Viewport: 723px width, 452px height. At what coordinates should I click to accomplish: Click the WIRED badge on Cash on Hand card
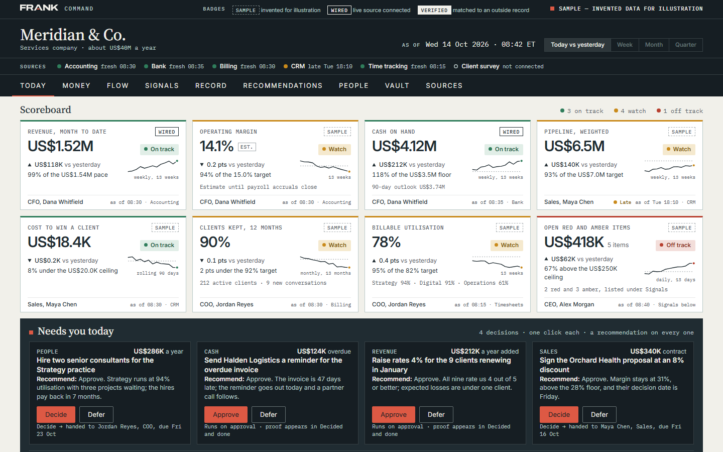[x=511, y=132]
